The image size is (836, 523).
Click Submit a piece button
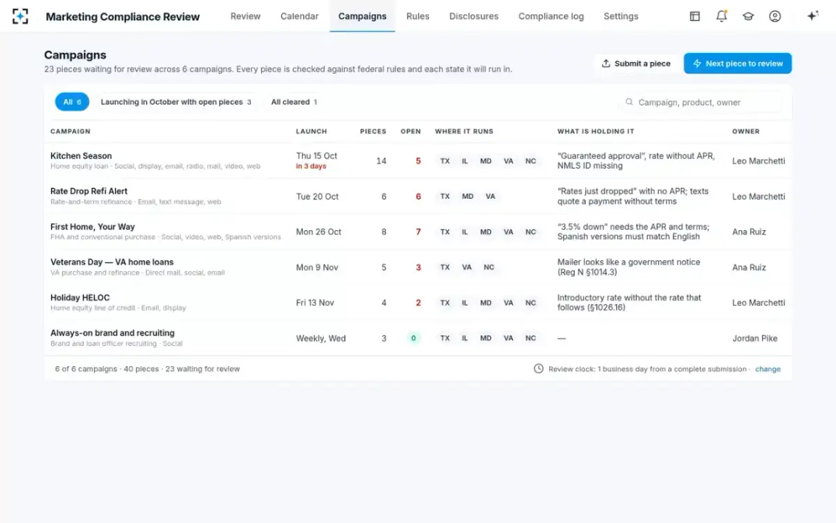pyautogui.click(x=636, y=63)
